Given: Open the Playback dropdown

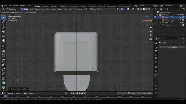Looking at the screenshot, I should [x=10, y=93].
